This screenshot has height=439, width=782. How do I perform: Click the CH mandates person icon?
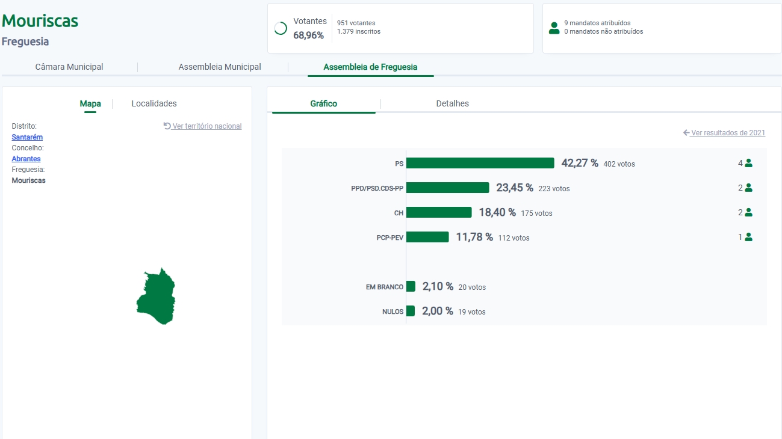coord(748,212)
